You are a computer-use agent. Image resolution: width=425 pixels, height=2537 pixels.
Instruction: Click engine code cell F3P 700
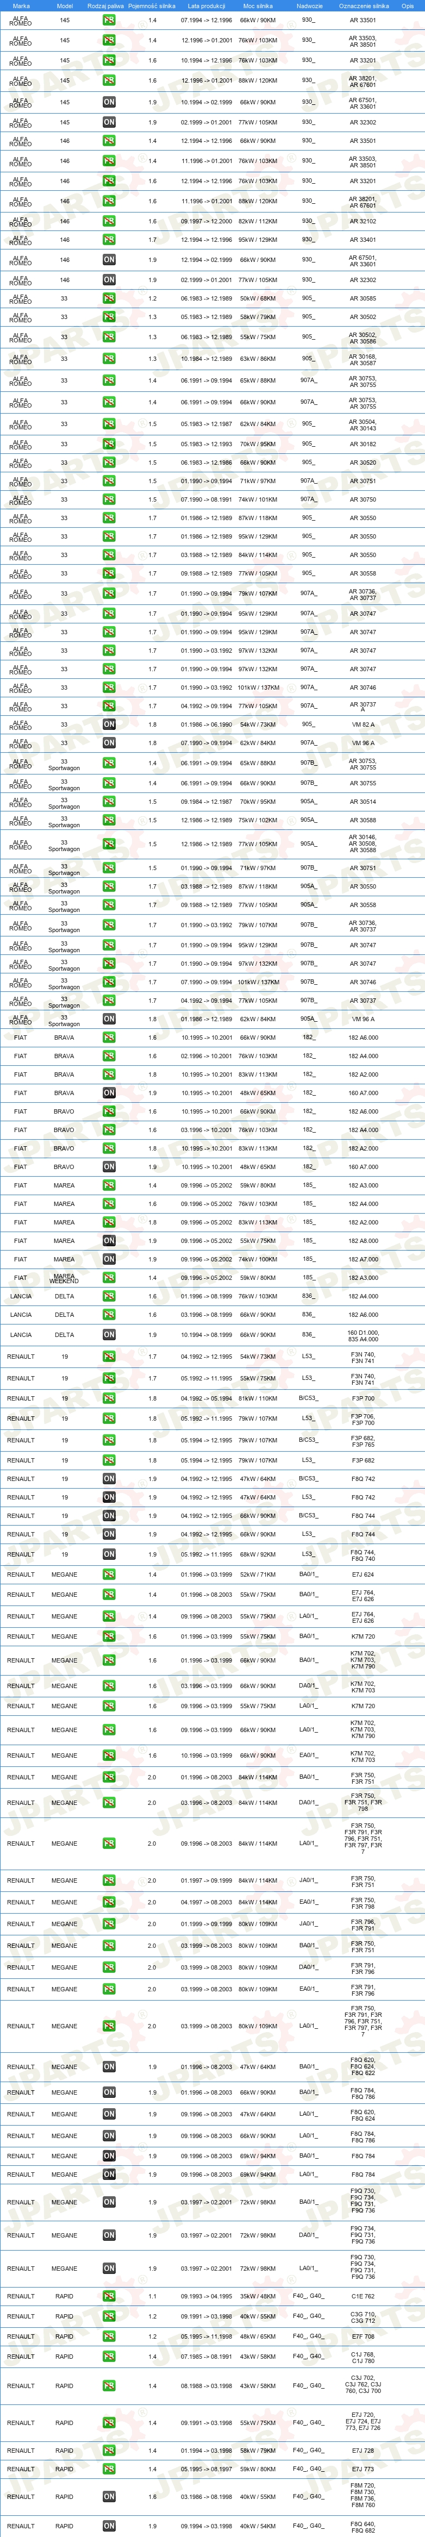(x=362, y=1397)
